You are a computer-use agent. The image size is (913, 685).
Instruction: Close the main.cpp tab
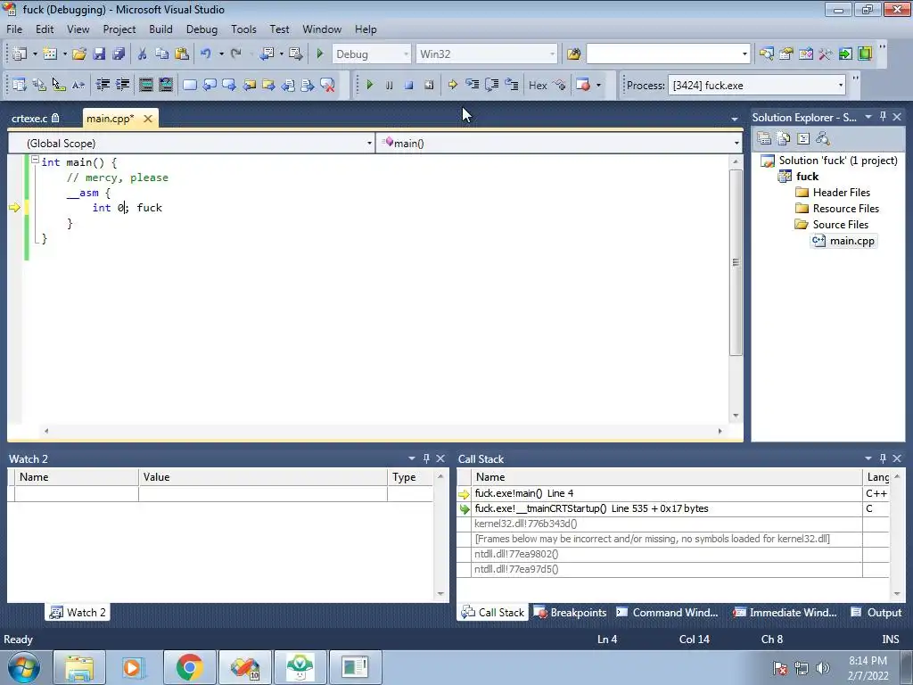(x=148, y=119)
